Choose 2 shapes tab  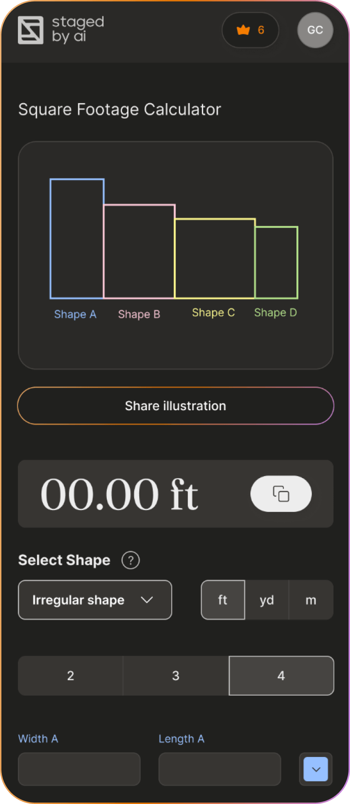71,675
